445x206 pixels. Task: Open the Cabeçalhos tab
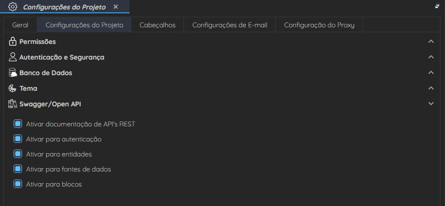click(157, 25)
